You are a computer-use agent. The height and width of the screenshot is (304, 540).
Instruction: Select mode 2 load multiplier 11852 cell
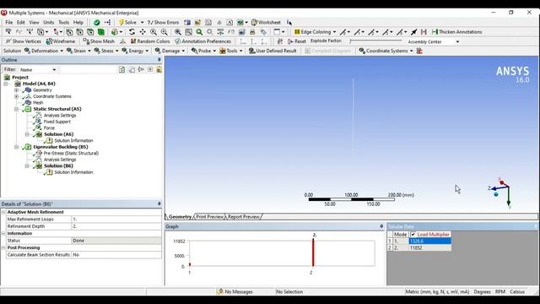point(429,247)
